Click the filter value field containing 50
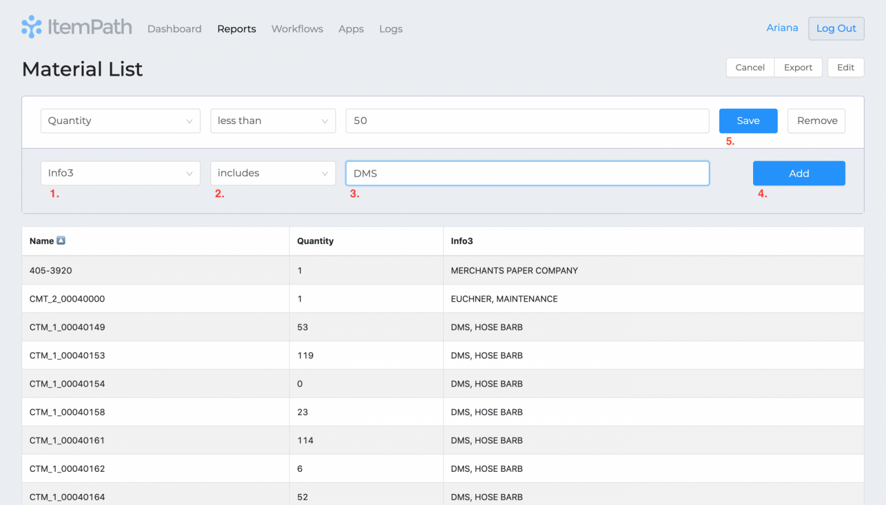The height and width of the screenshot is (505, 886). 527,121
